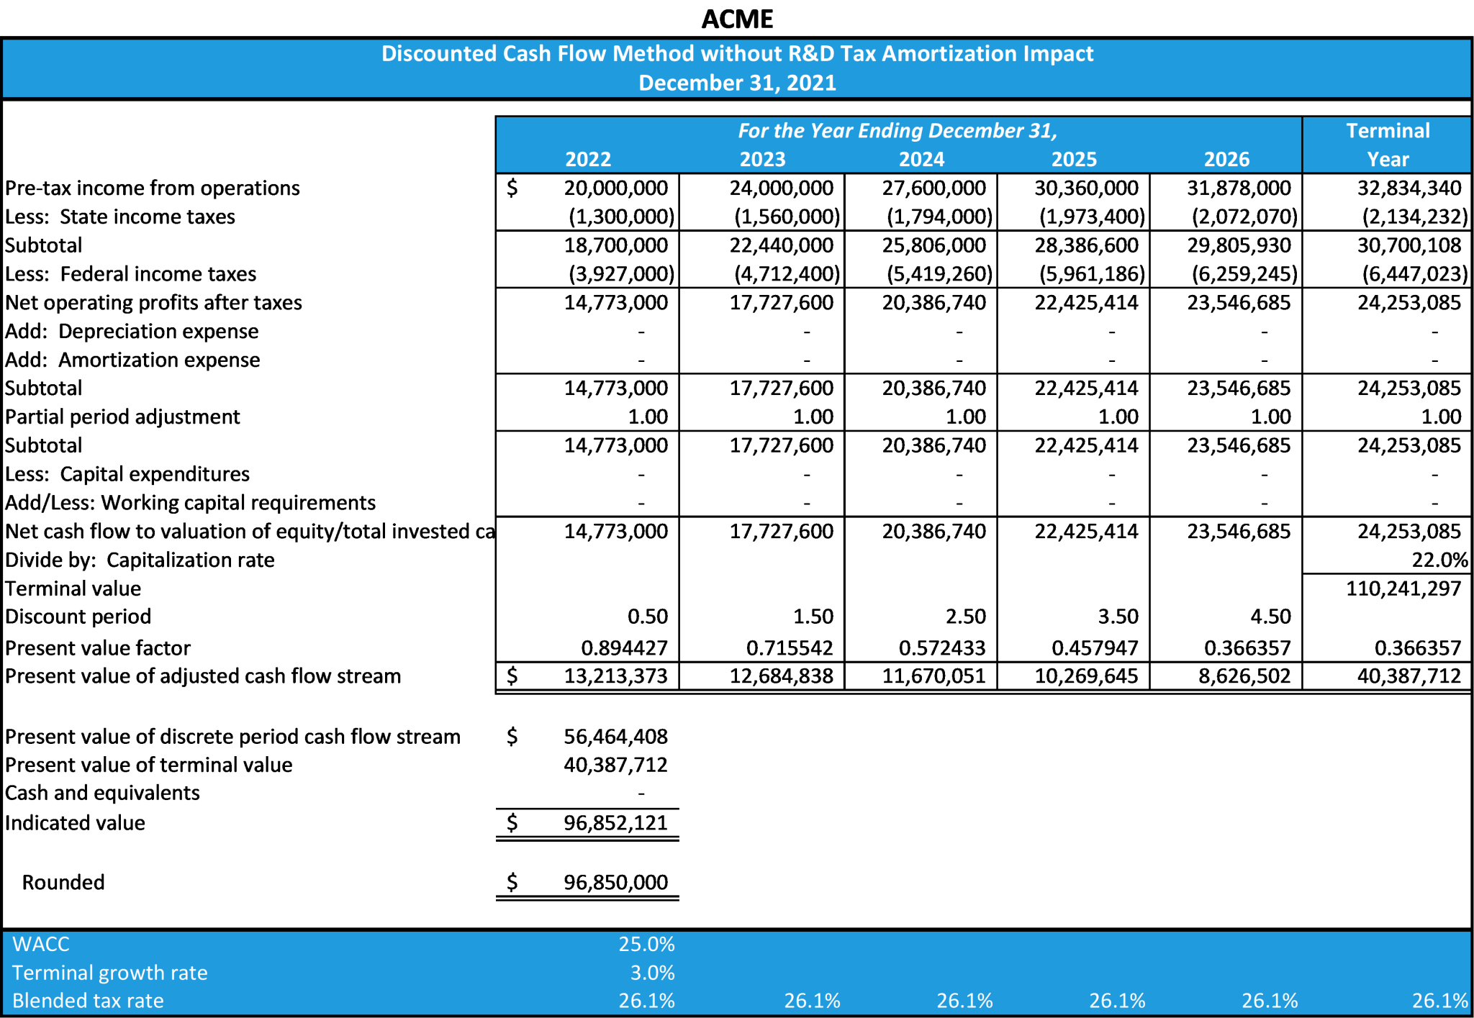This screenshot has height=1018, width=1474.
Task: Click 'Divide by: Capitalization rate' label
Action: point(140,560)
